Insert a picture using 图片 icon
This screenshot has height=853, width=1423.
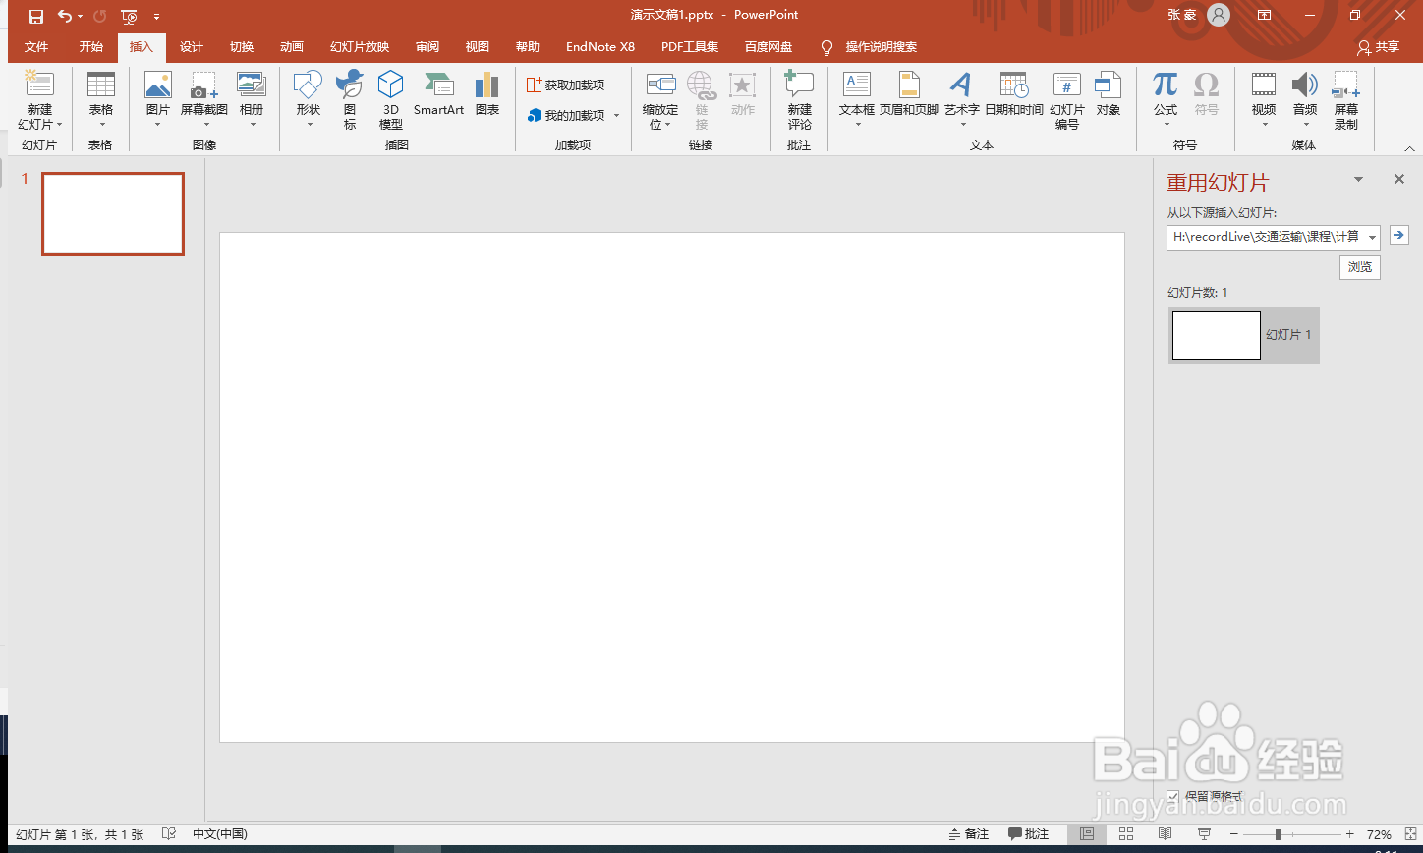pyautogui.click(x=158, y=85)
